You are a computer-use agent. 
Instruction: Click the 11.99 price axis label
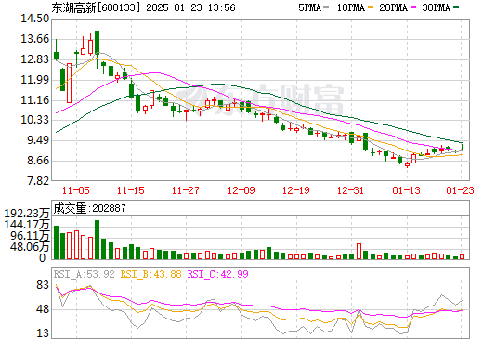(x=34, y=80)
